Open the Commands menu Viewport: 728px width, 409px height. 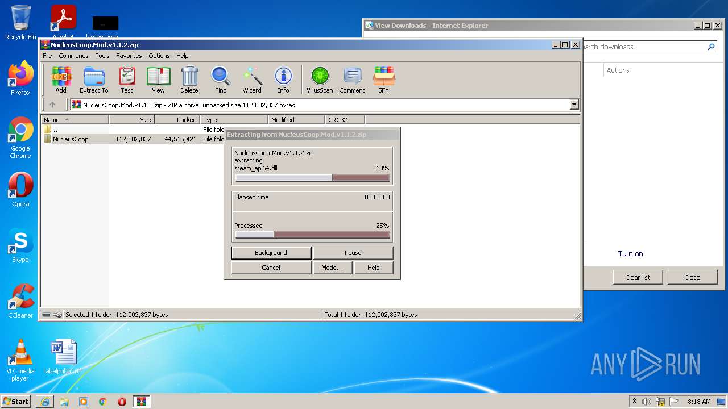[x=73, y=56]
